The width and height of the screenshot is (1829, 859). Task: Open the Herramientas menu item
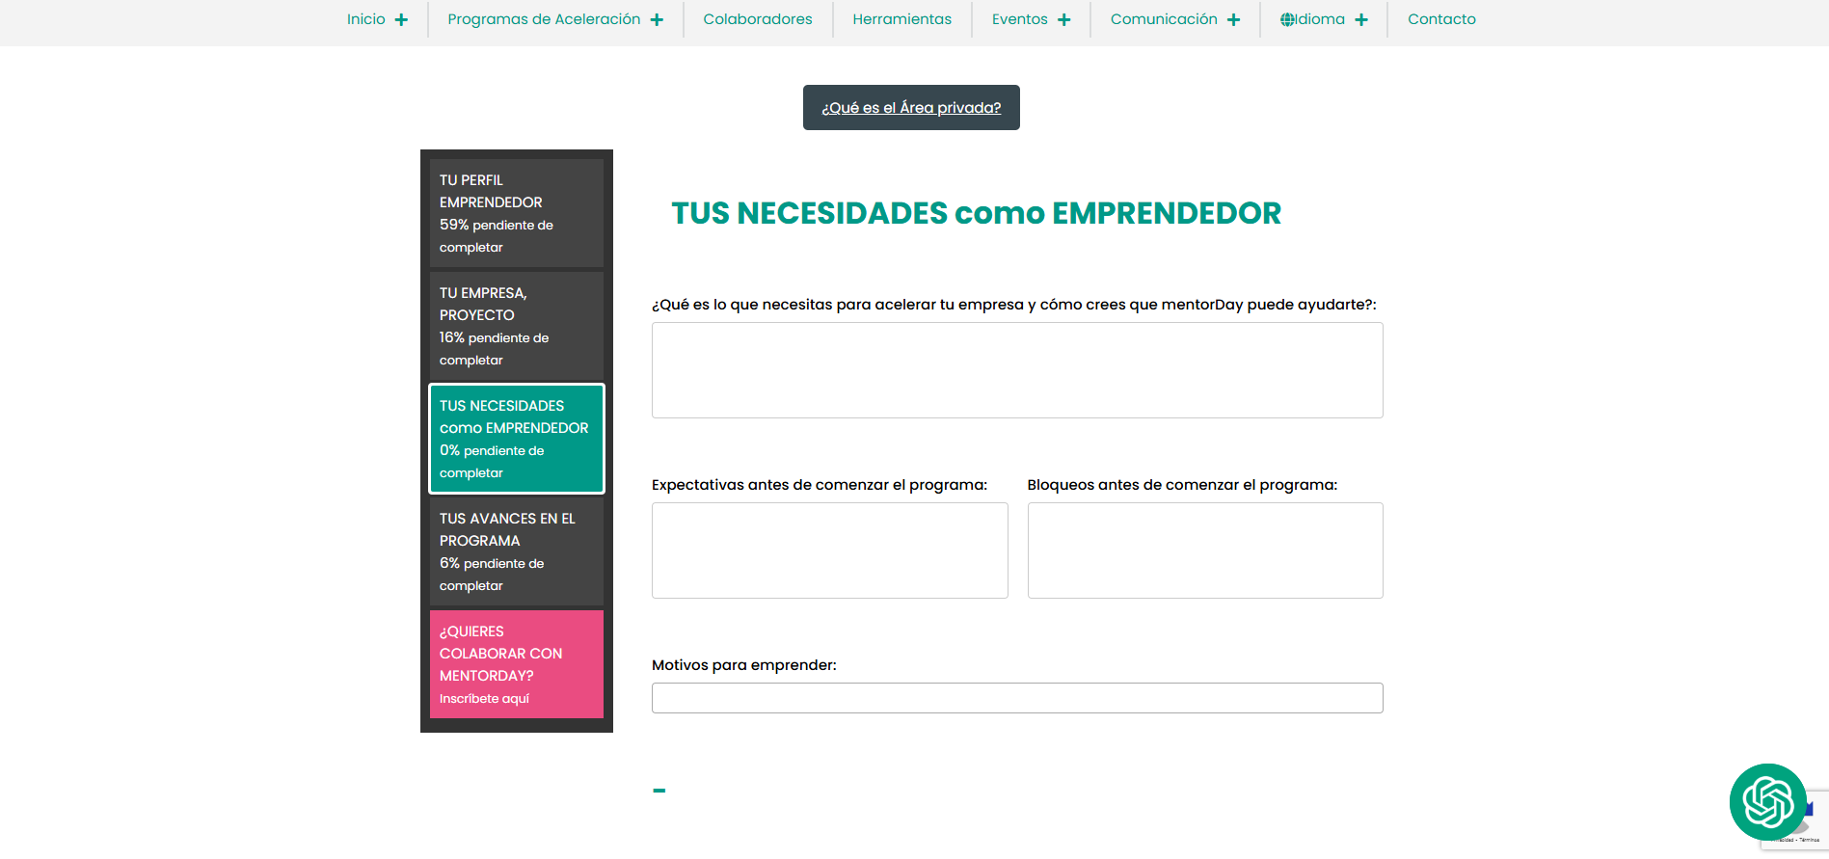[x=901, y=19]
